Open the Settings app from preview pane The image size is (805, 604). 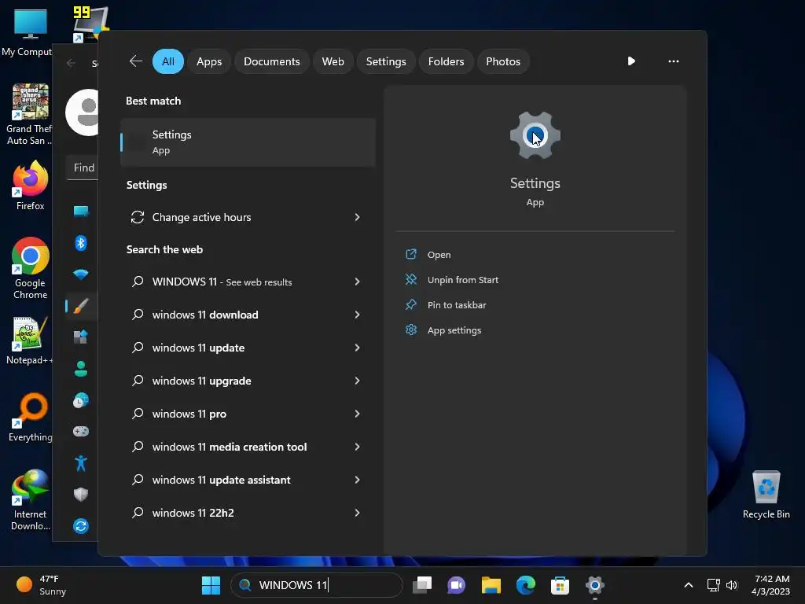point(439,255)
